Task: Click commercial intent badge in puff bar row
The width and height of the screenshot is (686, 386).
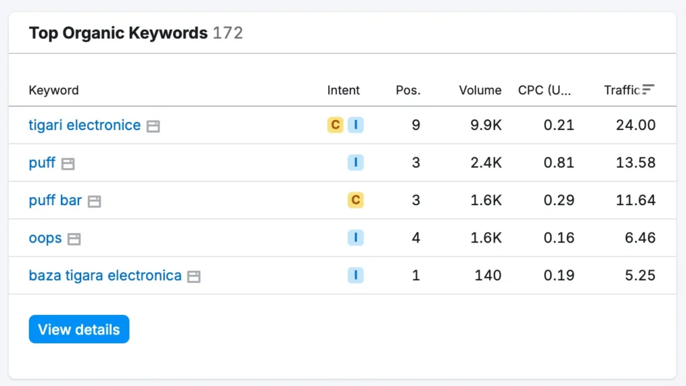Action: (x=356, y=200)
